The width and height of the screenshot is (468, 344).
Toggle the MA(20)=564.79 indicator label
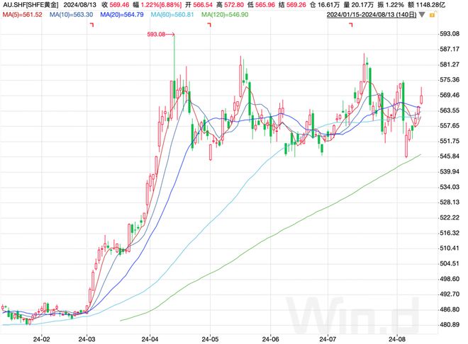pyautogui.click(x=123, y=14)
